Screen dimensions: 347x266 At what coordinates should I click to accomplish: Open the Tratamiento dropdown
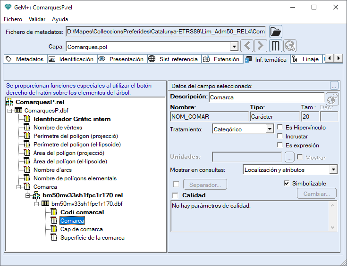coord(270,129)
